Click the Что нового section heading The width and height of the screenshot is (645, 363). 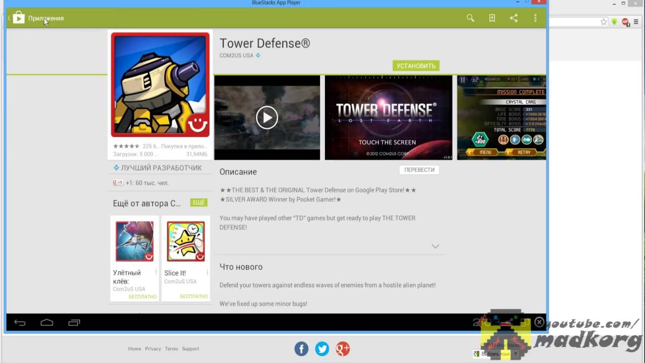point(241,267)
